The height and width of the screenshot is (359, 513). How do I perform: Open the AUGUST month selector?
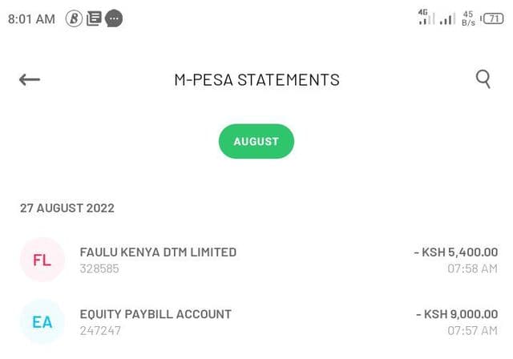pyautogui.click(x=256, y=142)
